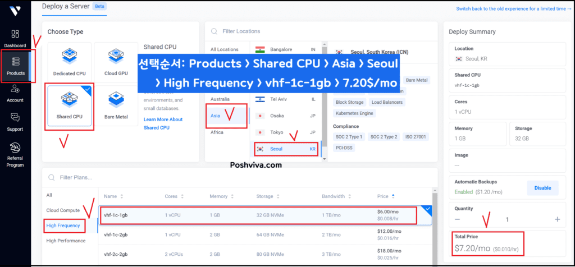Disable automatic backups
This screenshot has width=575, height=267.
[x=543, y=188]
